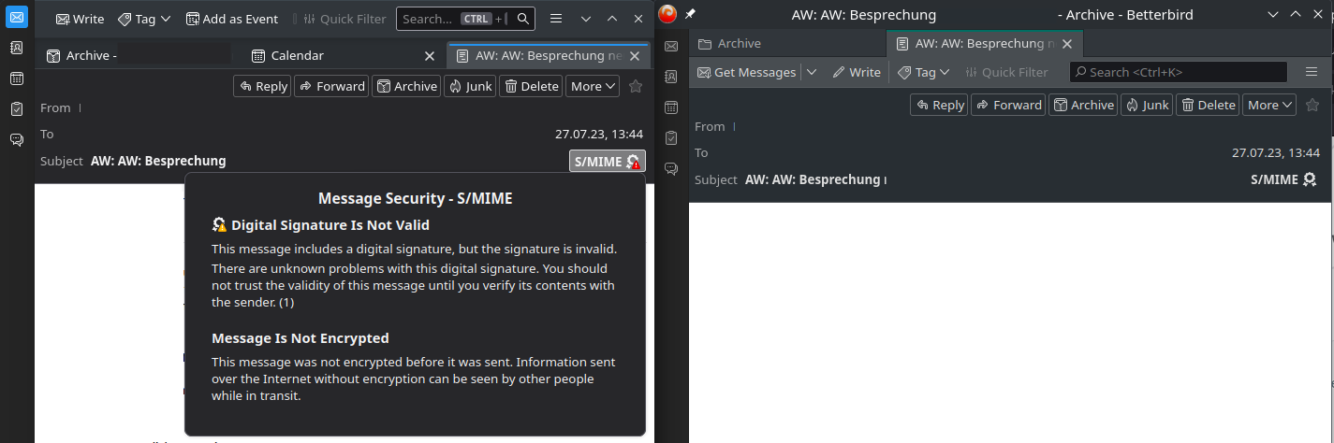The image size is (1334, 443).
Task: Click Reply button in left message header
Action: (x=262, y=86)
